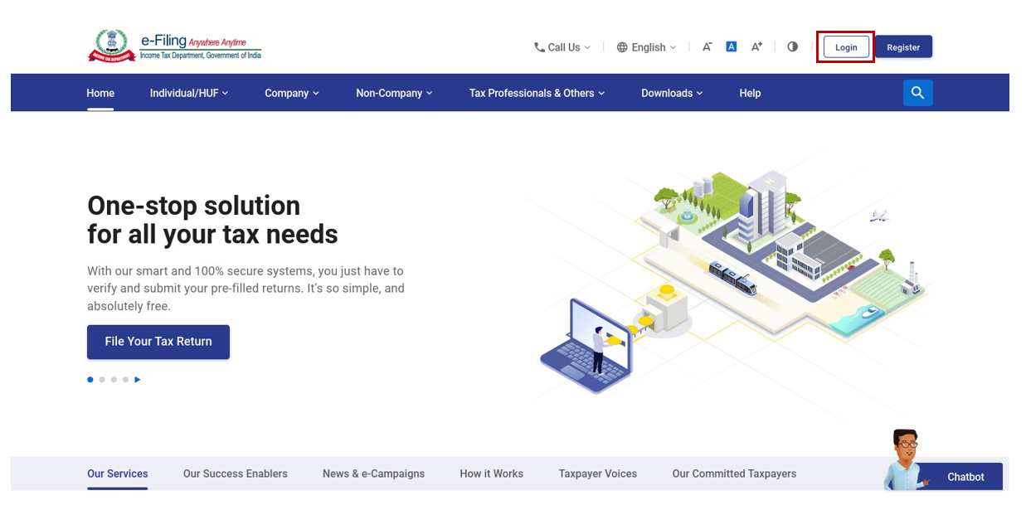The width and height of the screenshot is (1026, 510).
Task: Switch to the How it Works tab
Action: click(x=491, y=474)
